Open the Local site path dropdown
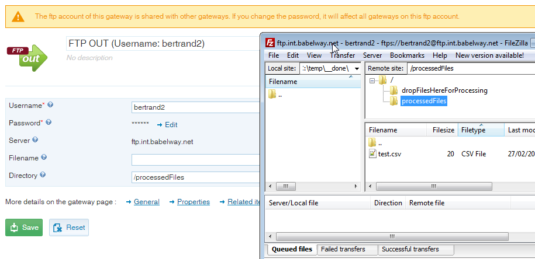Viewport: 535px width, 259px height. tap(357, 68)
